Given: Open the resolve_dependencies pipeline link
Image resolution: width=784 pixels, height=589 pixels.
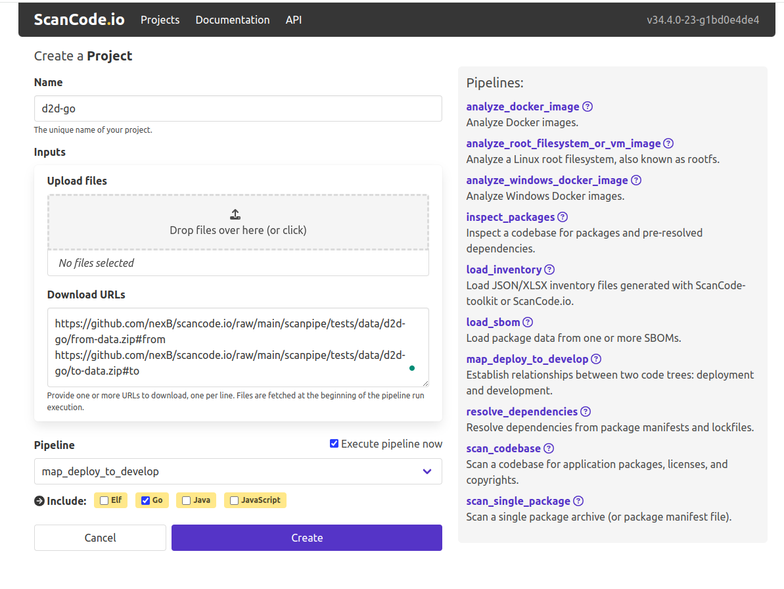Looking at the screenshot, I should click(522, 412).
